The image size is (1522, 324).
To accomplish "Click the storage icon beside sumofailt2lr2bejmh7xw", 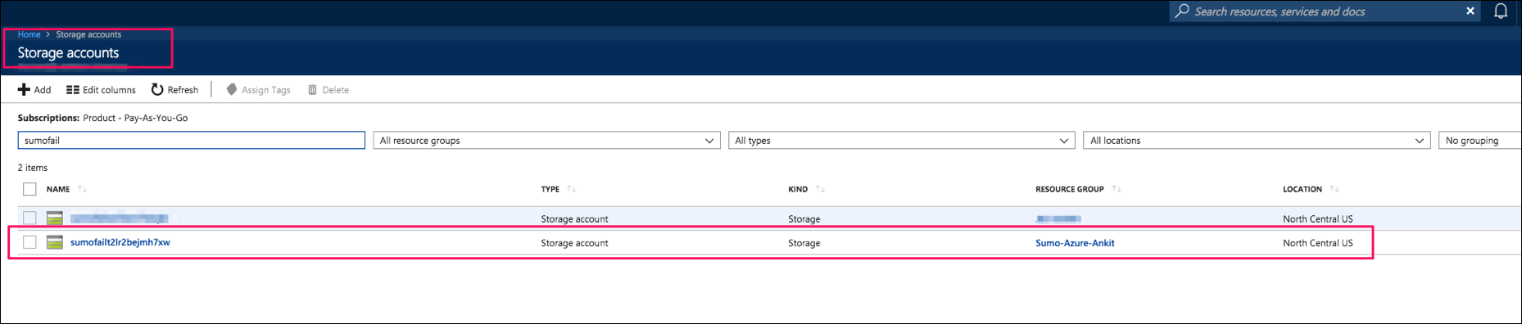I will coord(55,242).
